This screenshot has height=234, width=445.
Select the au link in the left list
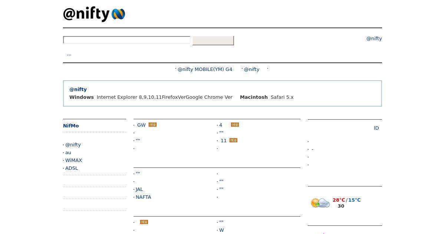click(68, 152)
